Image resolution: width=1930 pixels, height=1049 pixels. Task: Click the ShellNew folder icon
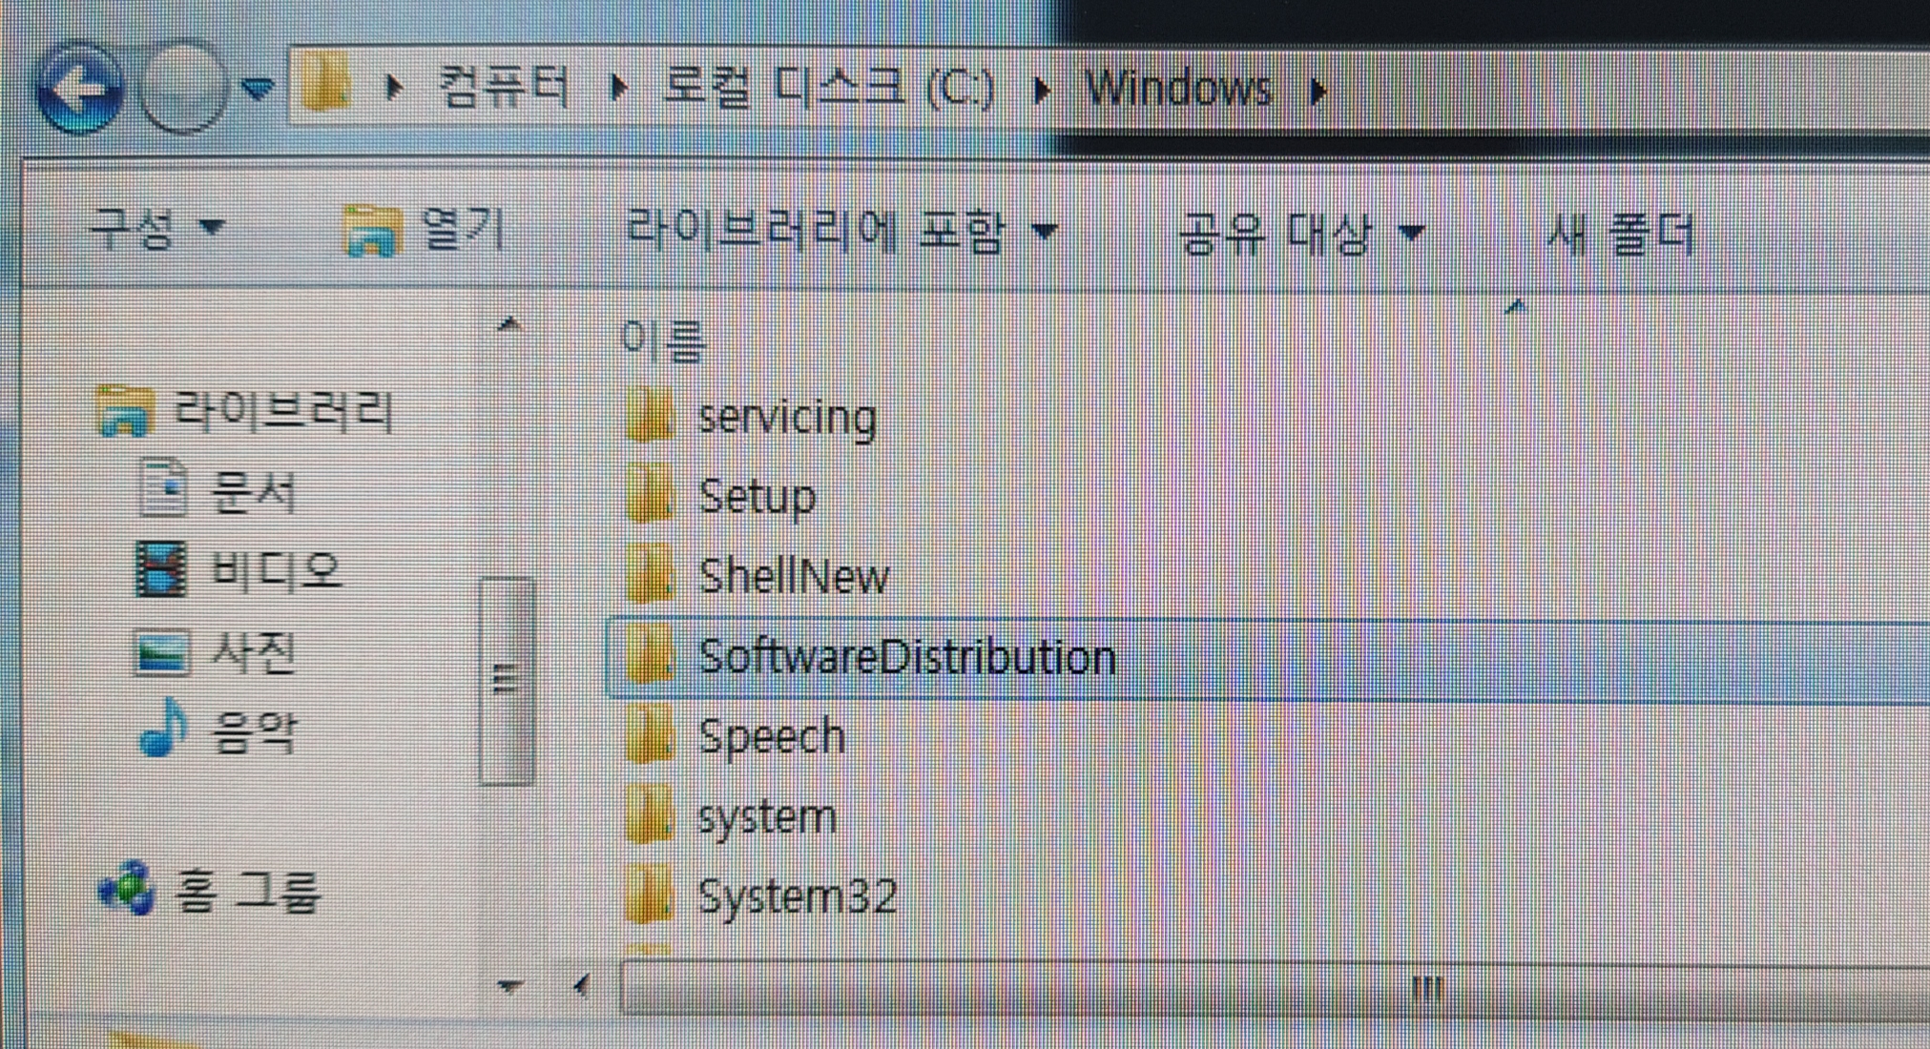(x=651, y=575)
